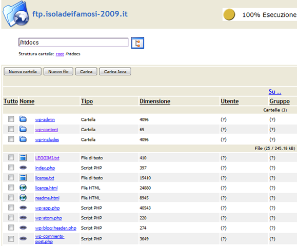297x246 pixels.
Task: Check the wp-includes folder checkbox
Action: tap(11, 139)
